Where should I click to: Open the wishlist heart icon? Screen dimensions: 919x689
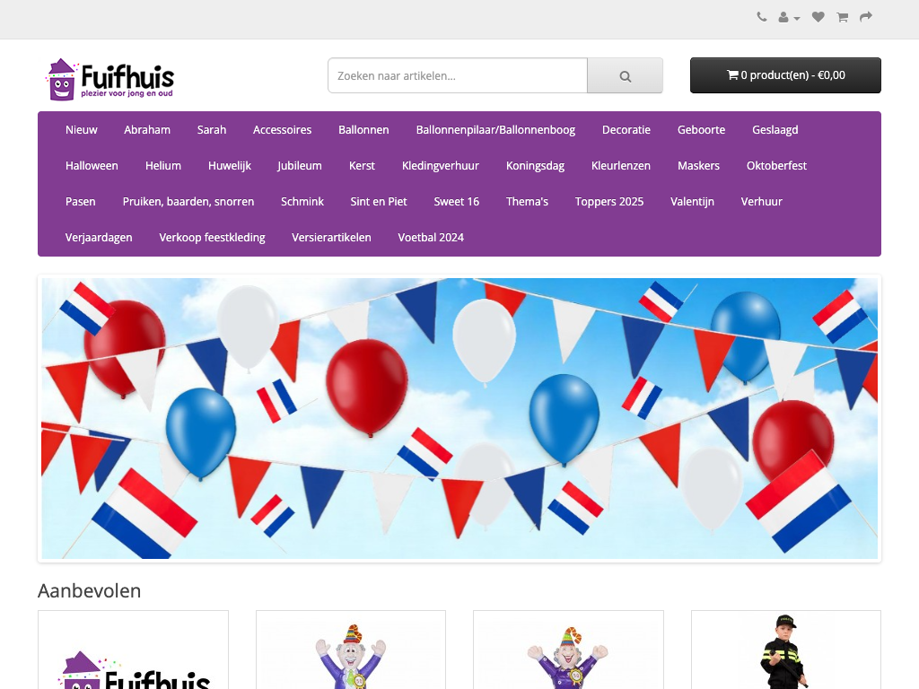(x=818, y=17)
